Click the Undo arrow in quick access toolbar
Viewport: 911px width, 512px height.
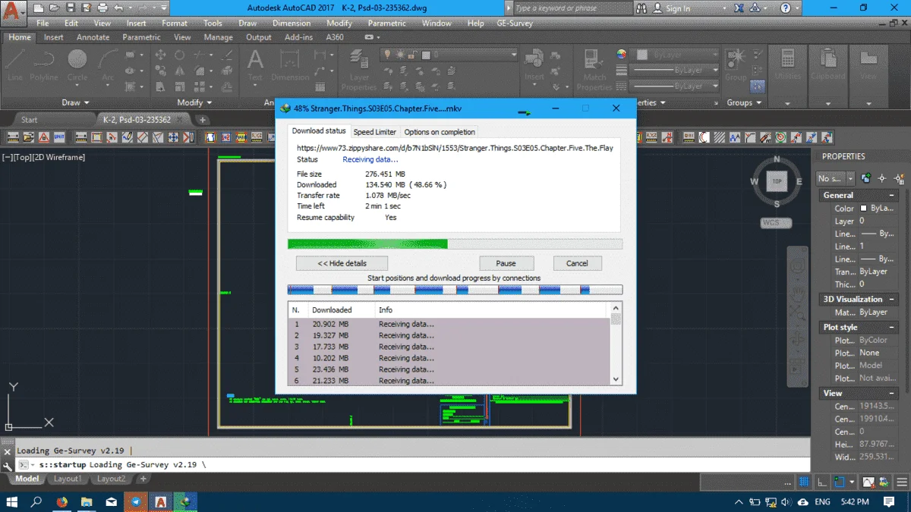118,8
